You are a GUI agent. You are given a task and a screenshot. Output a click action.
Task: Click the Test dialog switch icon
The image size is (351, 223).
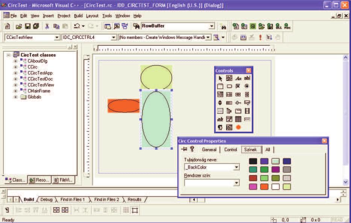(7, 210)
